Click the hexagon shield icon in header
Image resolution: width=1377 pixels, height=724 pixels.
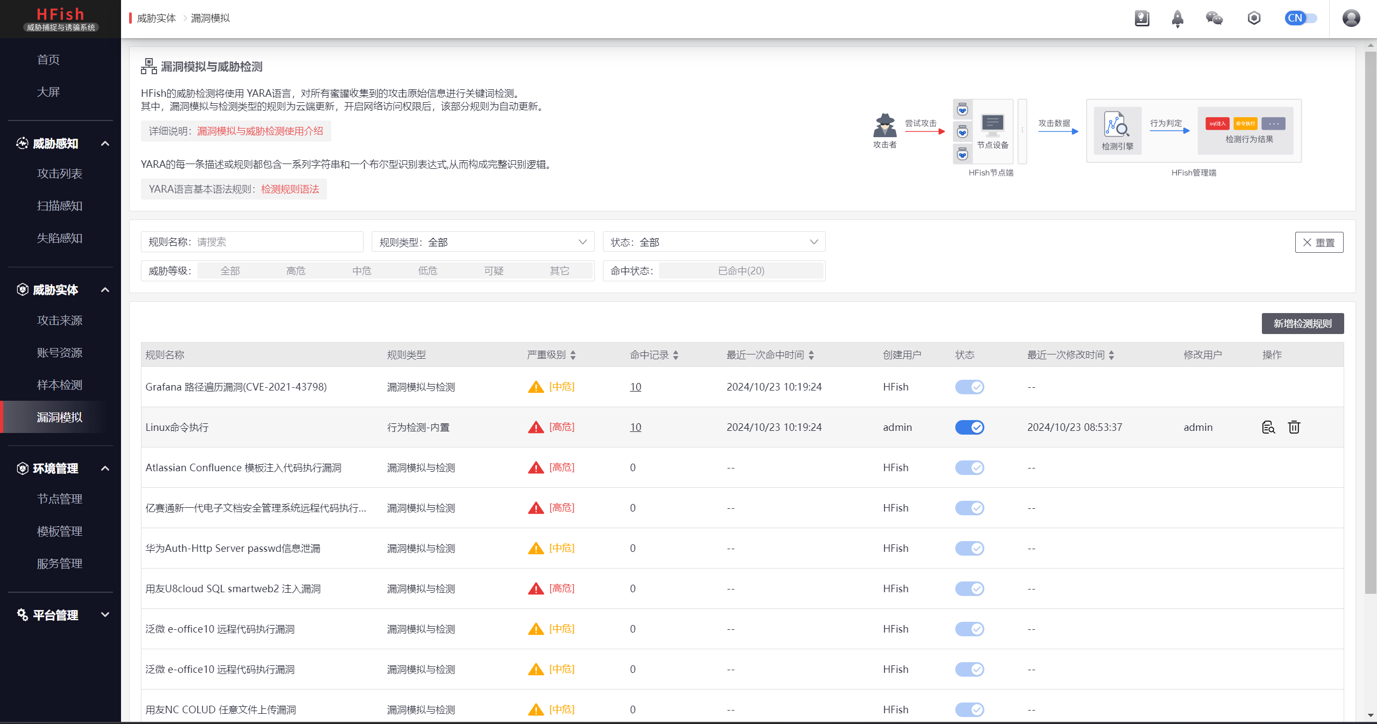(1254, 18)
